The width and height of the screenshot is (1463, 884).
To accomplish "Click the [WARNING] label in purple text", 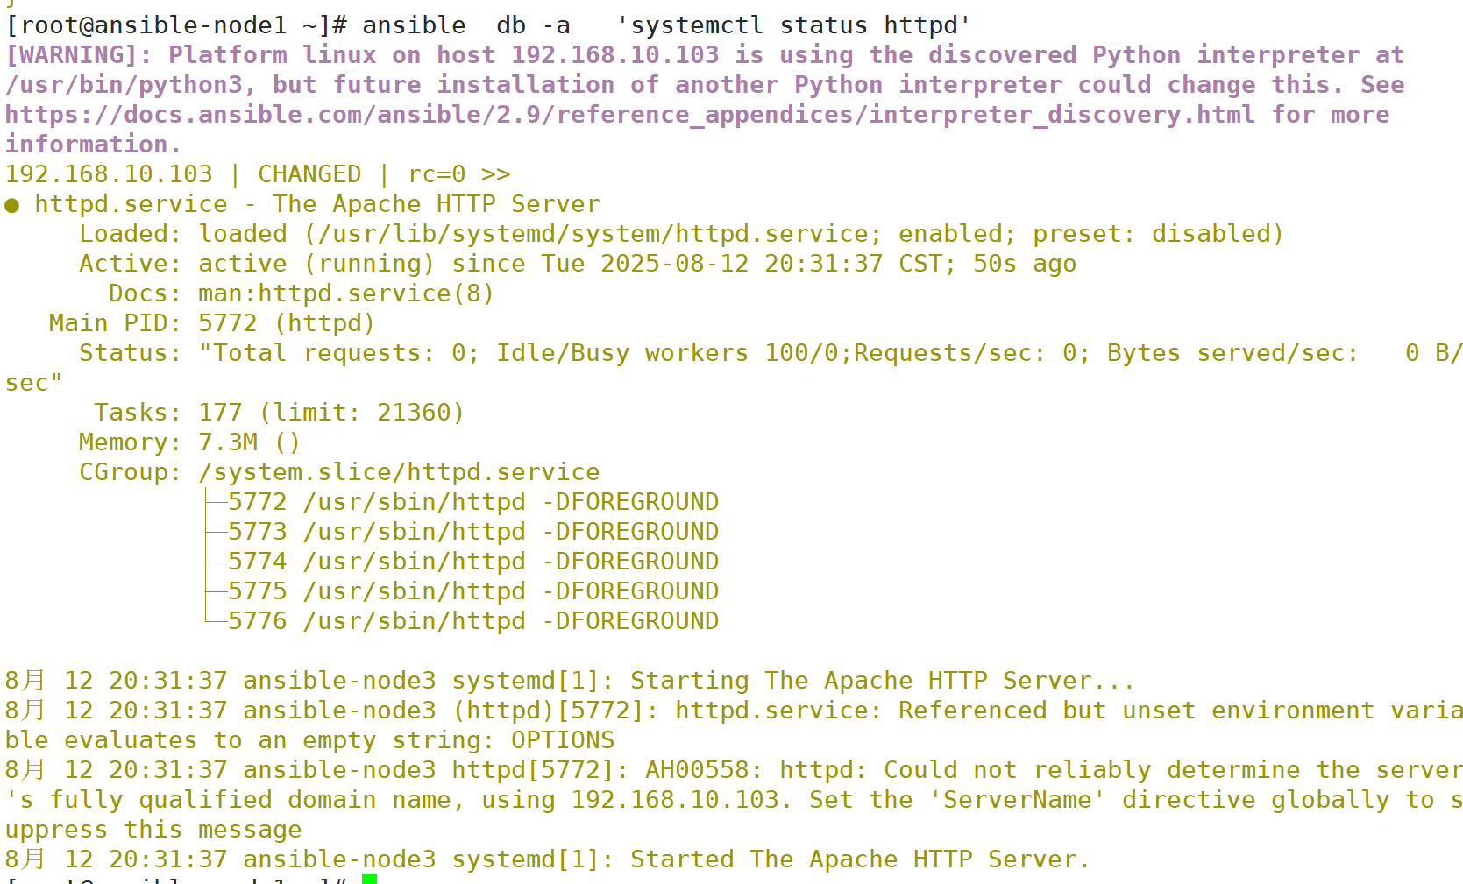I will click(x=78, y=55).
